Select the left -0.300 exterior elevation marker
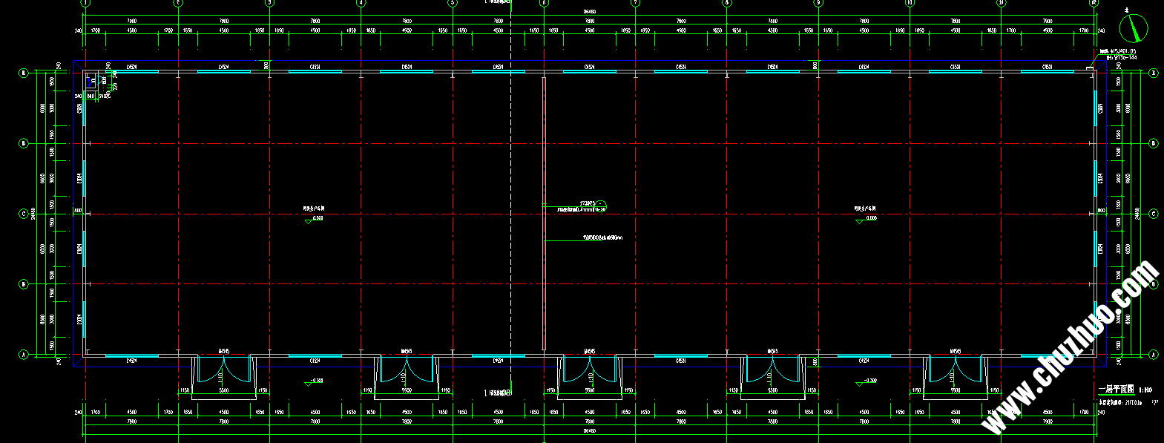Screen dimensions: 1164x443 315,381
